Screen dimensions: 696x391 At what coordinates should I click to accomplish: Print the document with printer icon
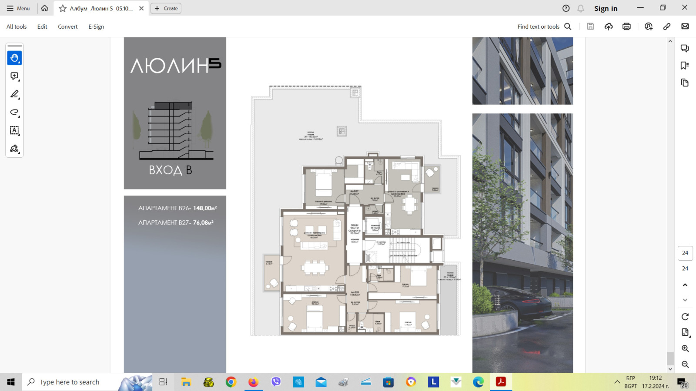(x=626, y=27)
